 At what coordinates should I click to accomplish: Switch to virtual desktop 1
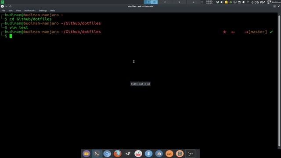tap(151, 2)
